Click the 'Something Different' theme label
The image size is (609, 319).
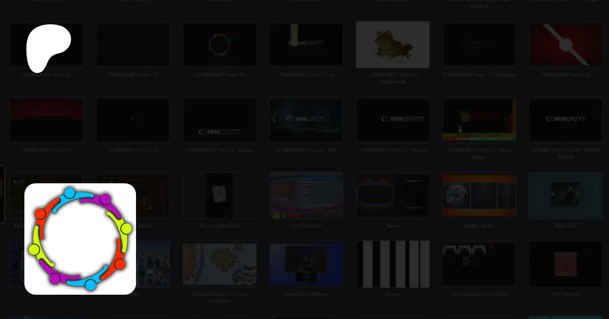pyautogui.click(x=306, y=294)
